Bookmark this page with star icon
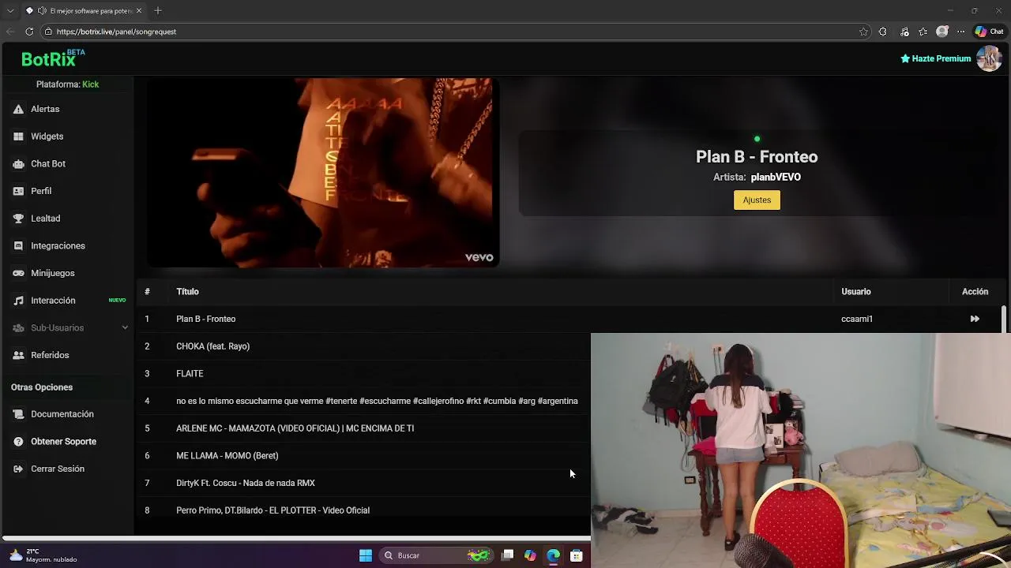This screenshot has width=1011, height=568. [x=863, y=32]
